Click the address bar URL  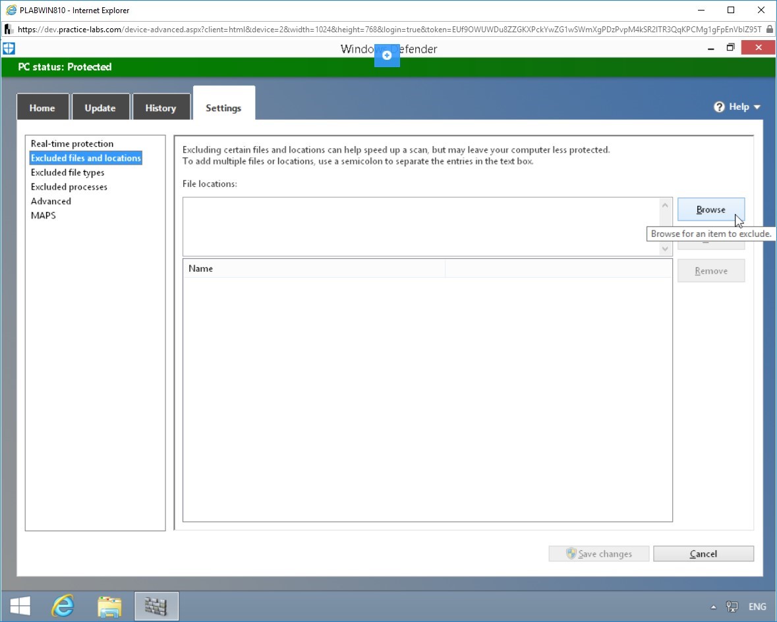[389, 29]
